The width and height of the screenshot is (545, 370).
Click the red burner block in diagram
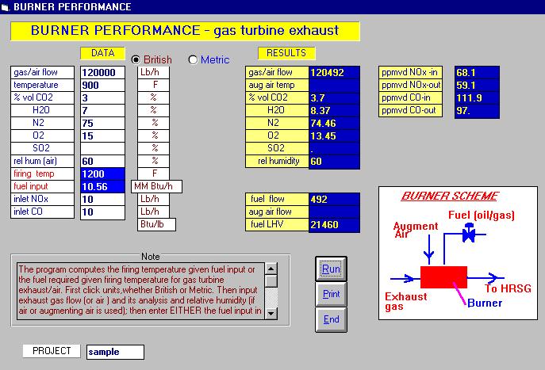(444, 277)
